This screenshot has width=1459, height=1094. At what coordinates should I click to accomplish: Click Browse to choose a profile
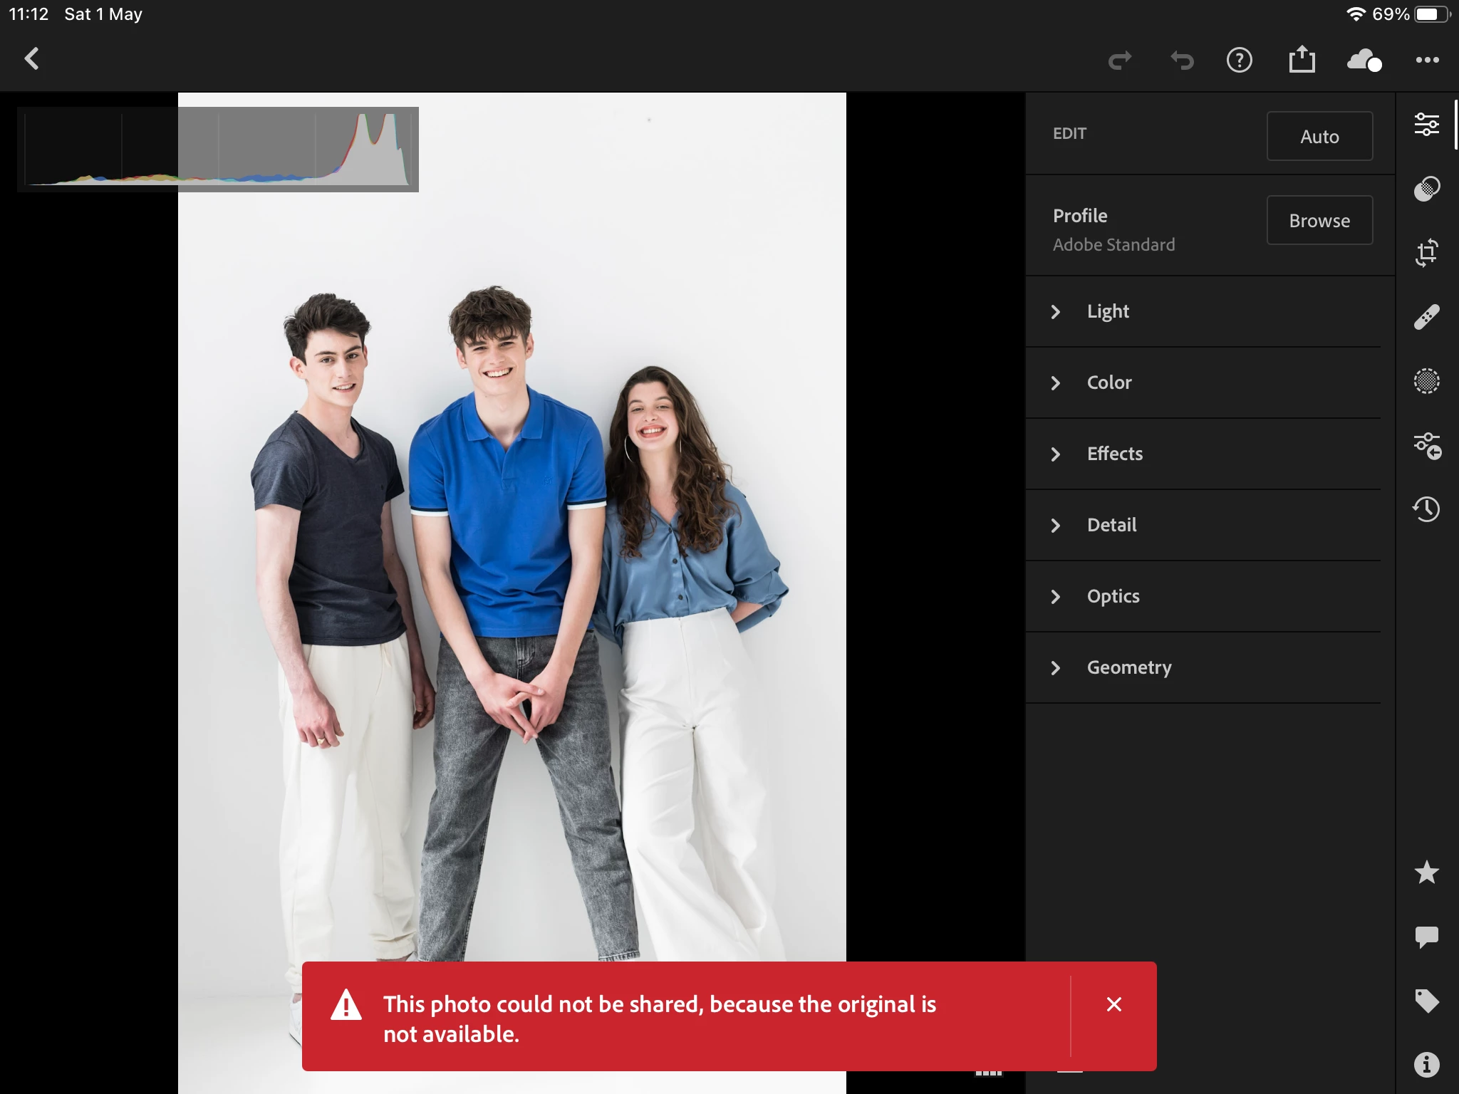click(1319, 221)
